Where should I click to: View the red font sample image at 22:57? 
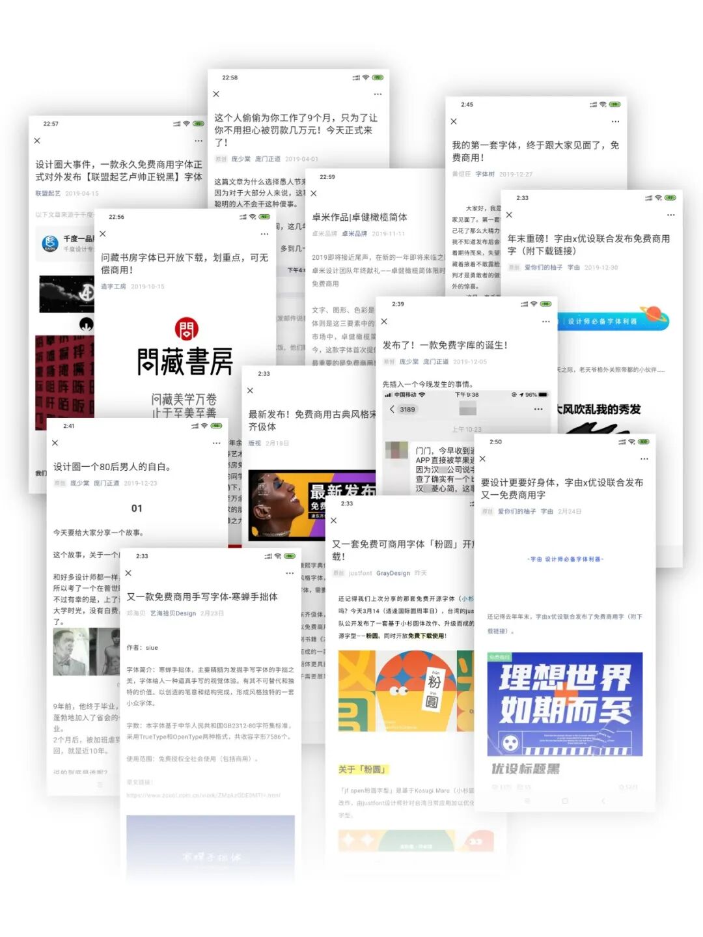(64, 382)
